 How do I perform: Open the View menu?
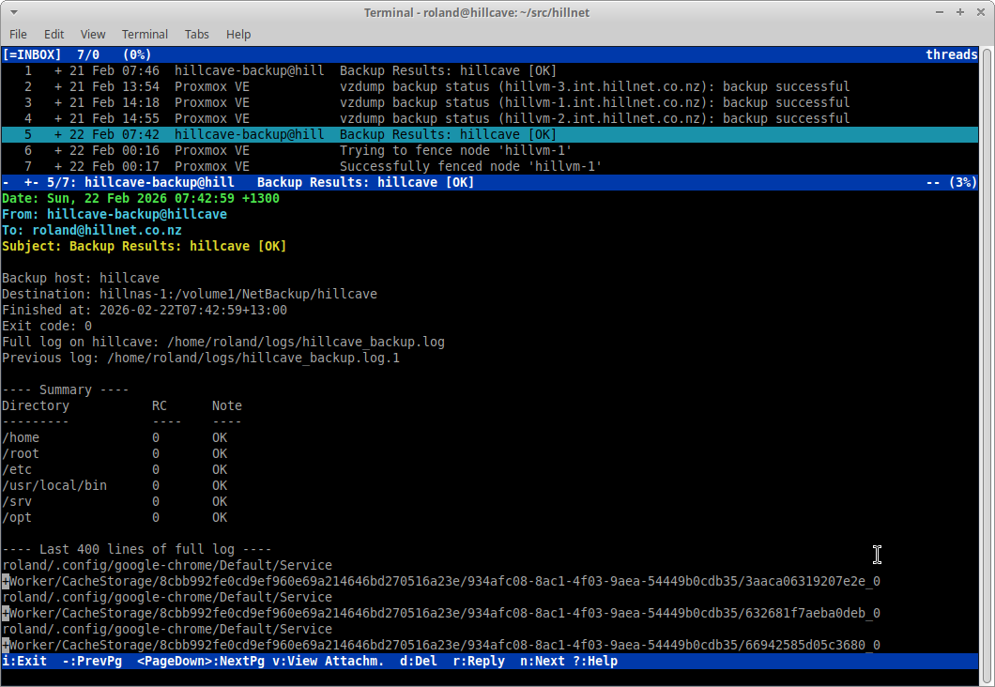92,34
